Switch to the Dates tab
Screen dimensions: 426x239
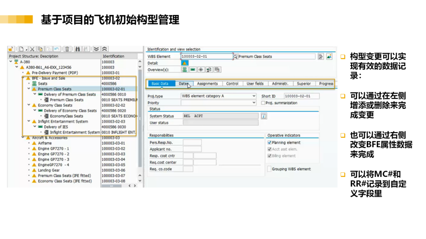coord(184,84)
